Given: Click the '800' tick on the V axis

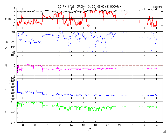Looking at the screenshot, I should coord(13,90).
